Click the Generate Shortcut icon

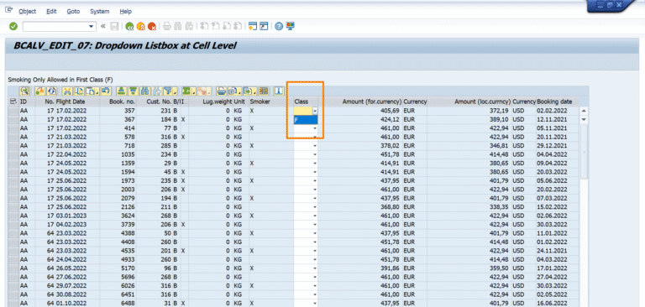(x=264, y=26)
